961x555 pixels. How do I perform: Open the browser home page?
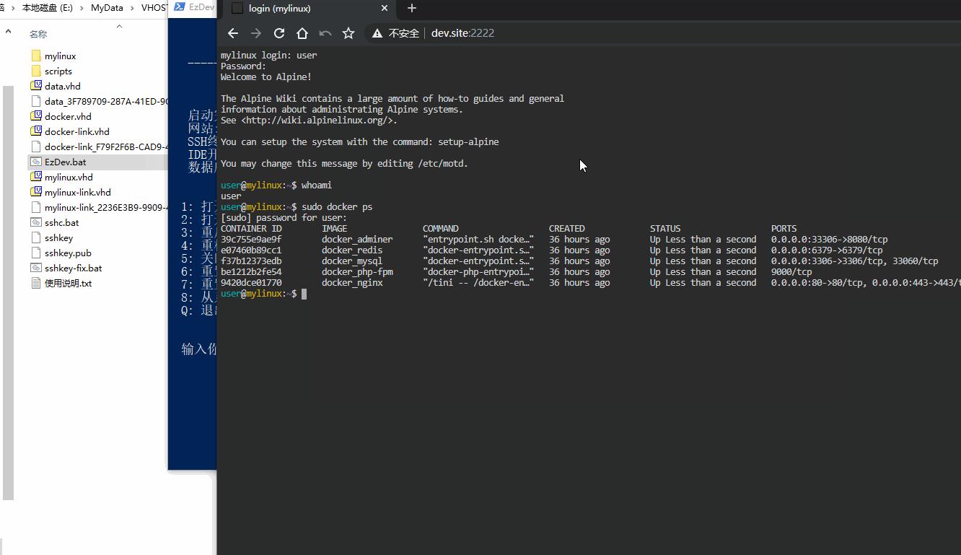302,33
